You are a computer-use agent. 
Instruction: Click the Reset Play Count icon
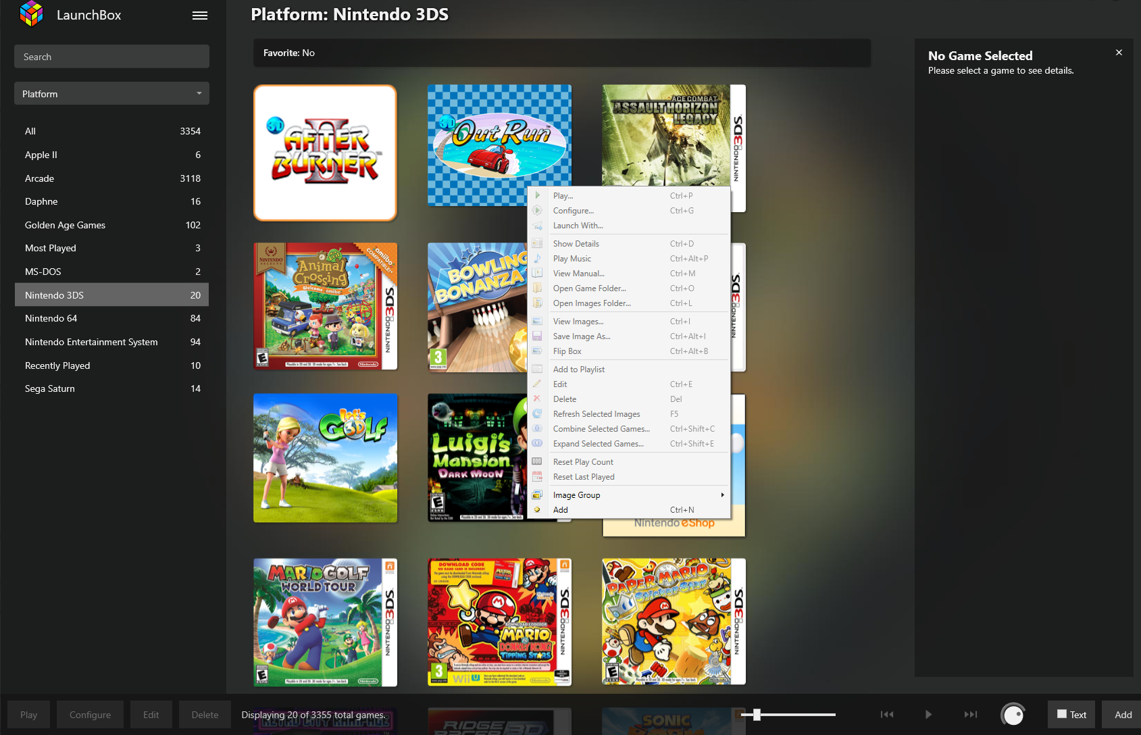click(x=538, y=461)
